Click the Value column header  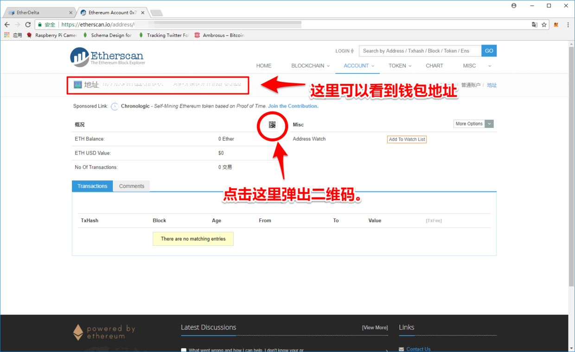pyautogui.click(x=375, y=221)
